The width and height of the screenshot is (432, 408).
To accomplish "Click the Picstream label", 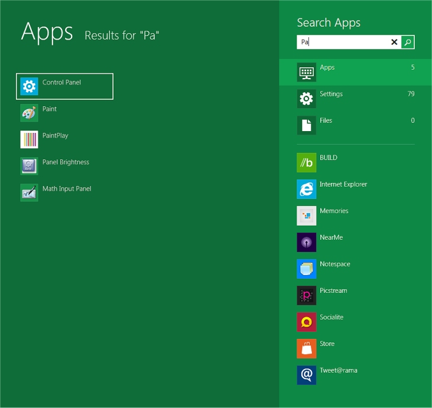I will pos(333,291).
